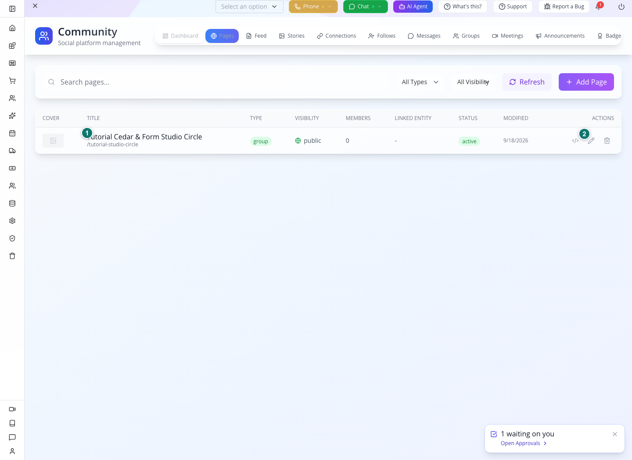Click the shield check icon in the sidebar
The height and width of the screenshot is (460, 632).
(x=12, y=238)
